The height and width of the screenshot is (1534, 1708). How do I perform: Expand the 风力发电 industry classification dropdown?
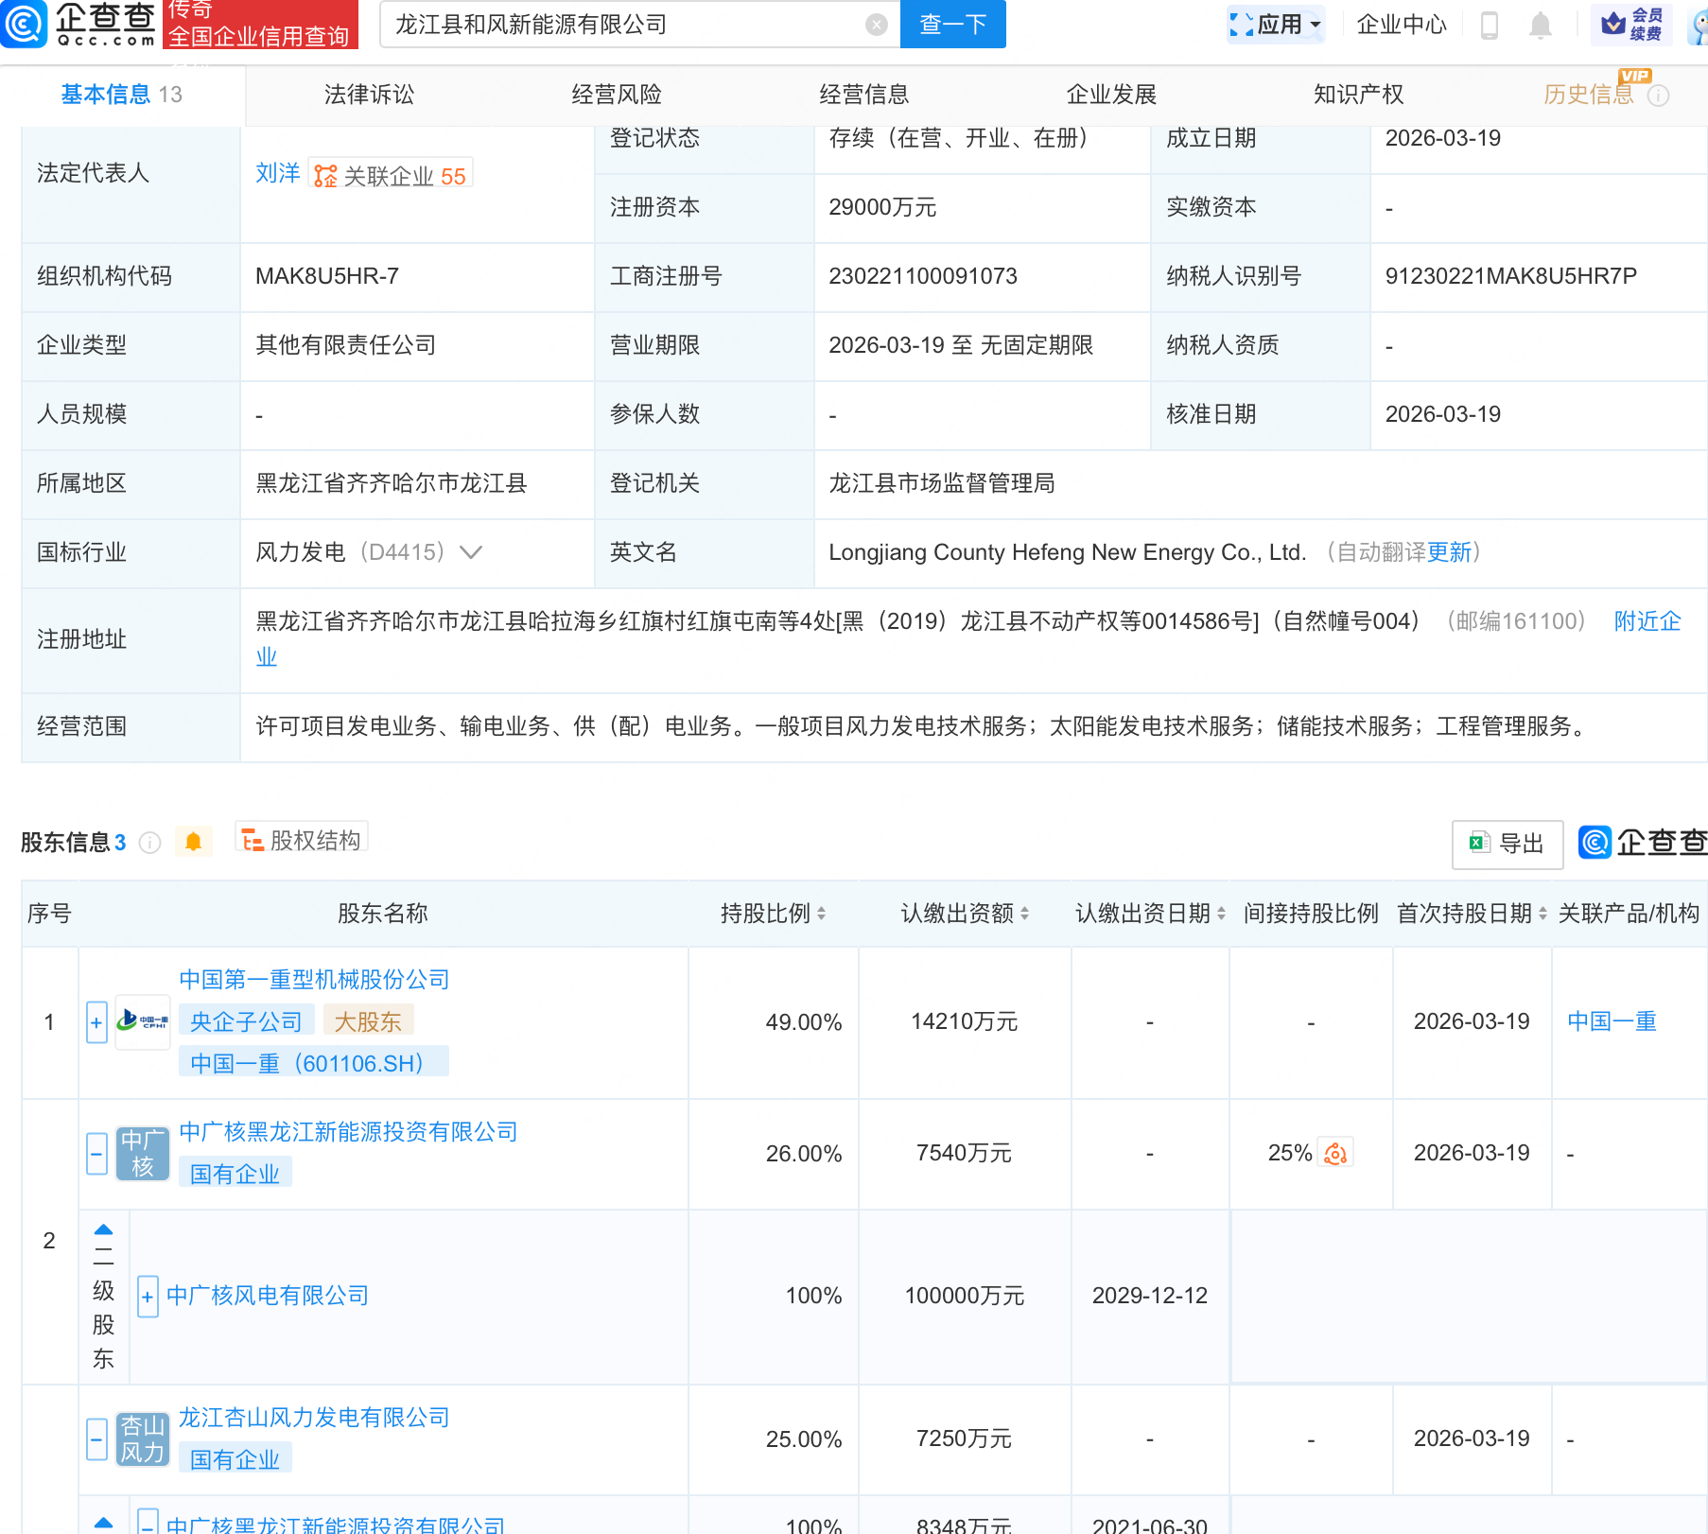pyautogui.click(x=471, y=552)
